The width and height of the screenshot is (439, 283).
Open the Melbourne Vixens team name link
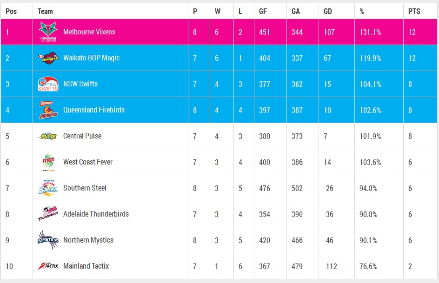[x=89, y=32]
